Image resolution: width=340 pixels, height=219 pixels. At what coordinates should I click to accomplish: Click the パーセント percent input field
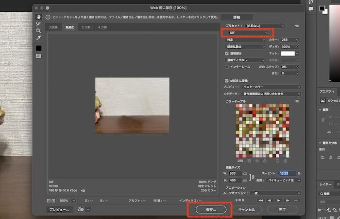click(288, 173)
